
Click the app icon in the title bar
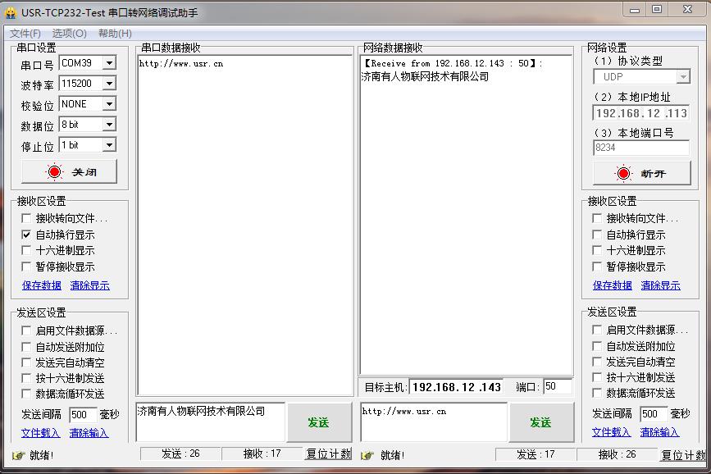click(x=11, y=12)
